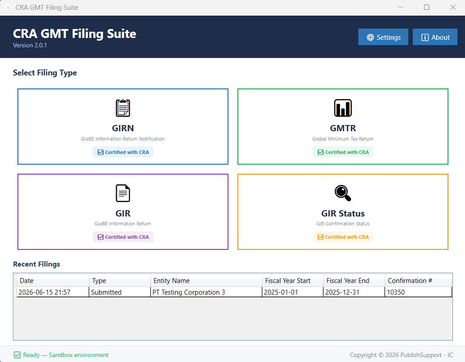Screen dimensions: 465x362
Task: Open the Settings button
Action: click(383, 37)
